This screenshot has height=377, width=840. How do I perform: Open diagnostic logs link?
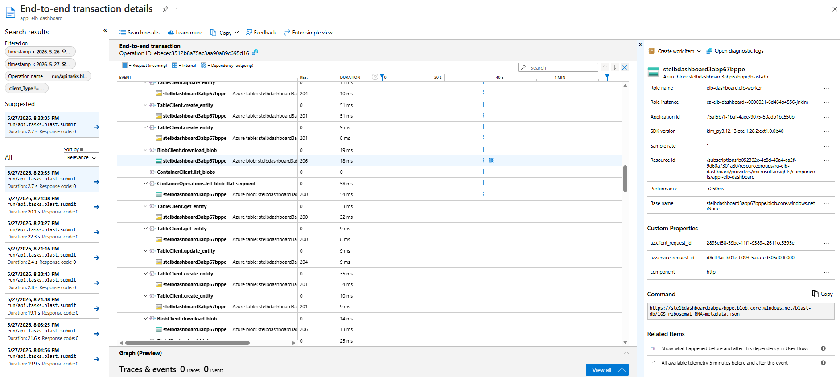click(735, 51)
